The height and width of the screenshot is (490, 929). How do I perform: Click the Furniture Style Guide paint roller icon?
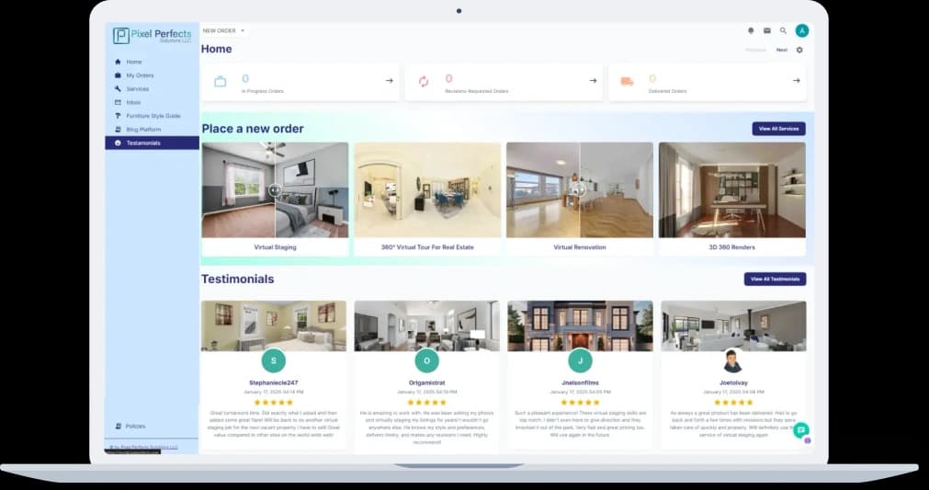click(118, 116)
